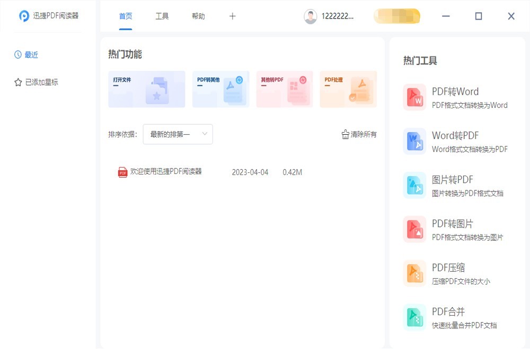
Task: Click the PDF合并 tool icon
Action: click(414, 317)
